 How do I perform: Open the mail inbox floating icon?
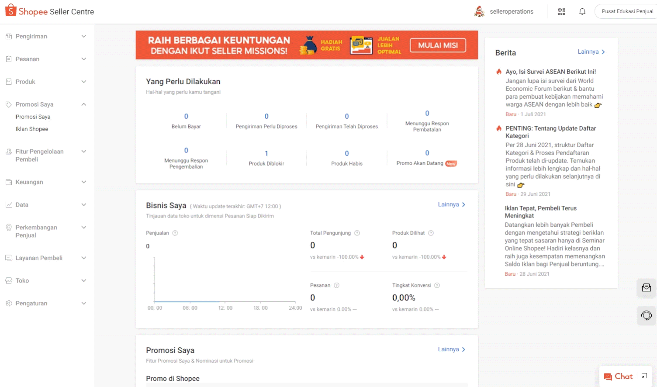click(x=646, y=287)
